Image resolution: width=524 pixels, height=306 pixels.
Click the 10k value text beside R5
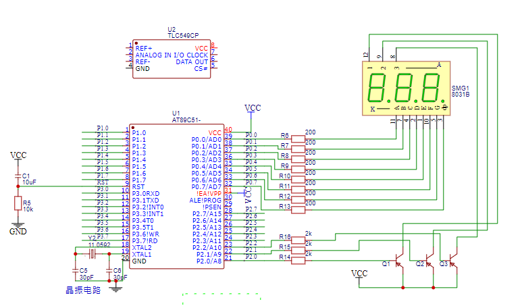[x=28, y=209]
